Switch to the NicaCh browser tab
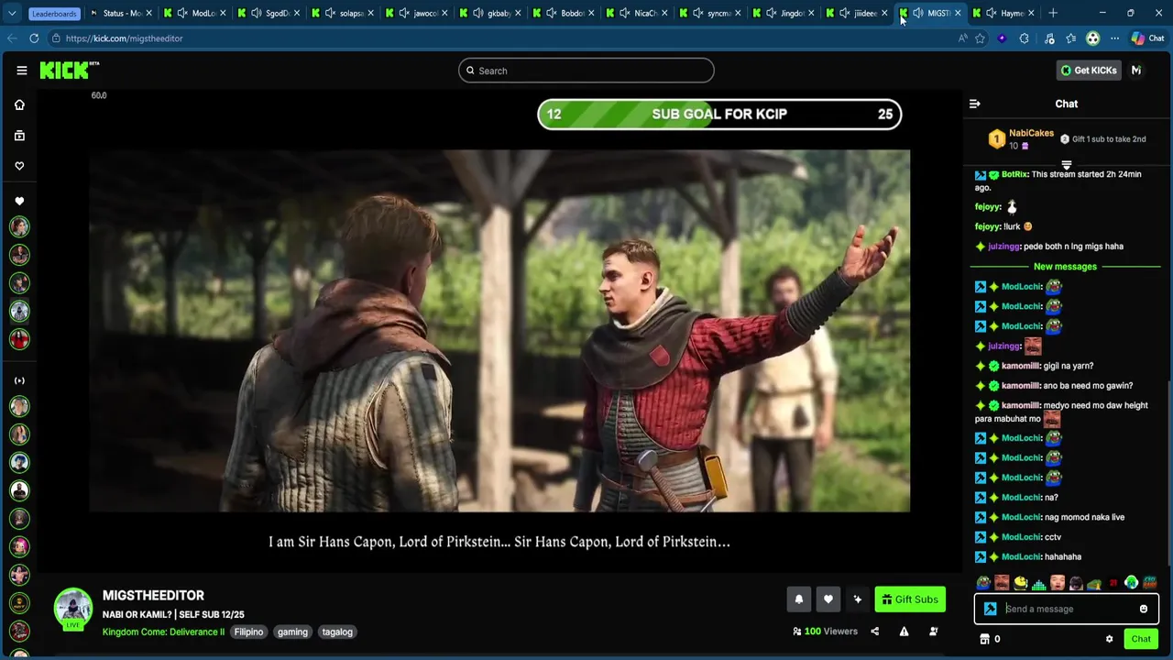The image size is (1173, 660). 638,13
